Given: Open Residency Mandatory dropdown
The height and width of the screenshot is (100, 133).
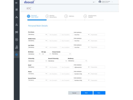Looking at the screenshot, I should (77, 61).
